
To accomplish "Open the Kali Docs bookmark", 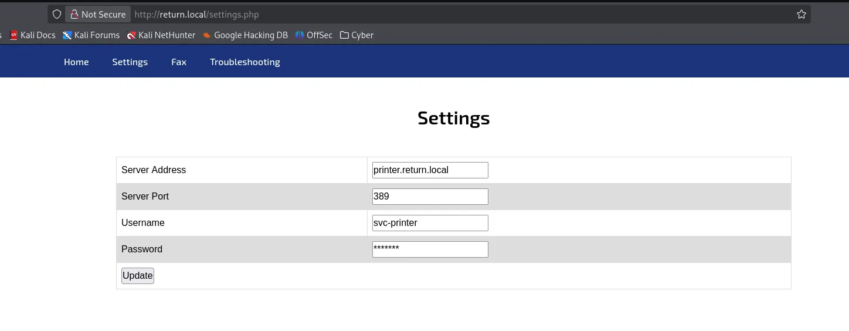I will tap(33, 35).
